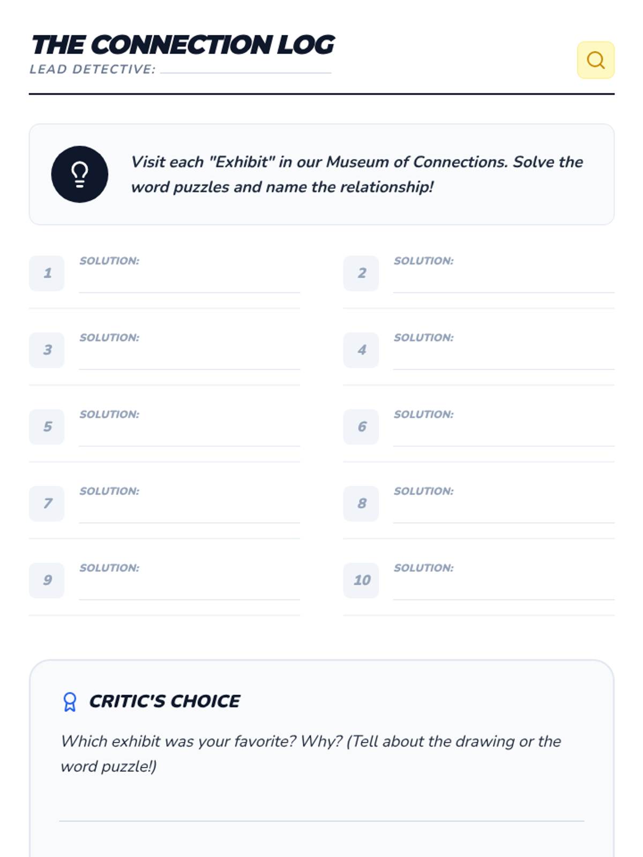Screen dimensions: 643x857
Task: Click the Critic's Choice heading
Action: pos(165,701)
